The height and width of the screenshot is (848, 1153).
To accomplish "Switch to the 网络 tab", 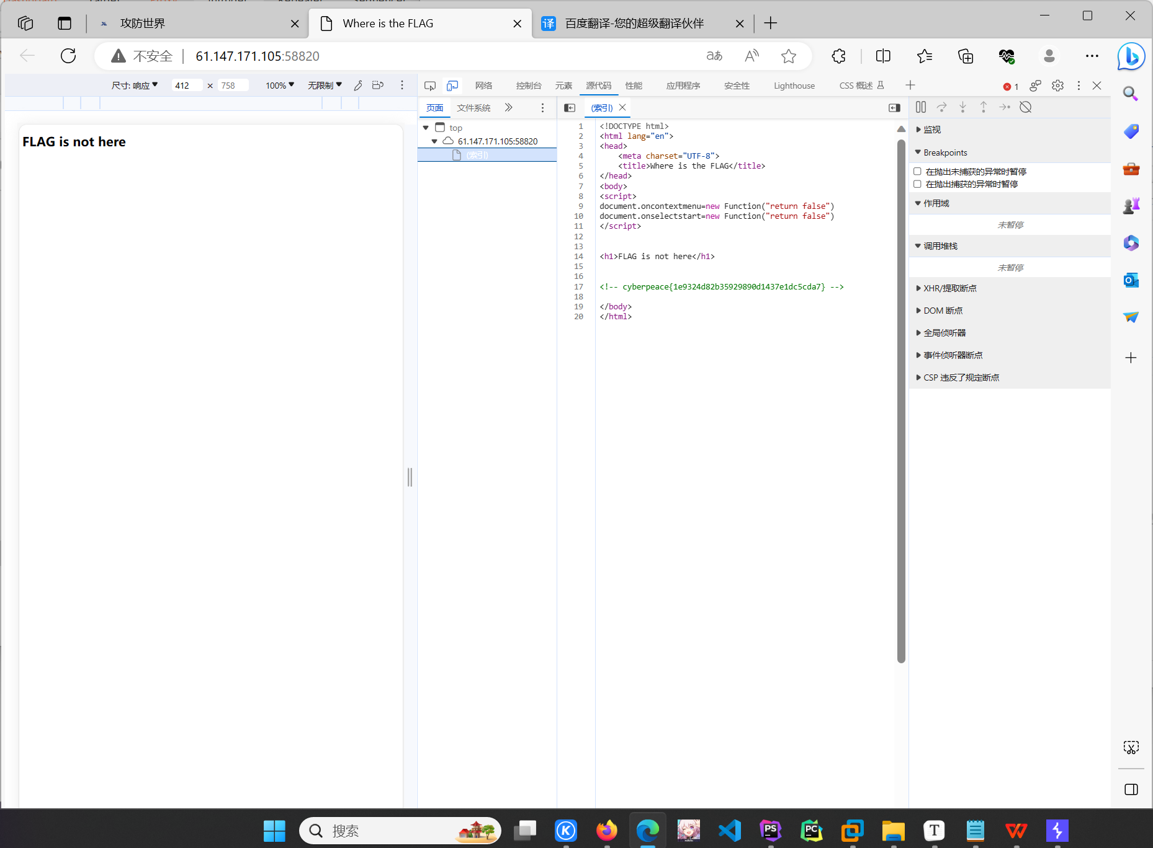I will [483, 86].
